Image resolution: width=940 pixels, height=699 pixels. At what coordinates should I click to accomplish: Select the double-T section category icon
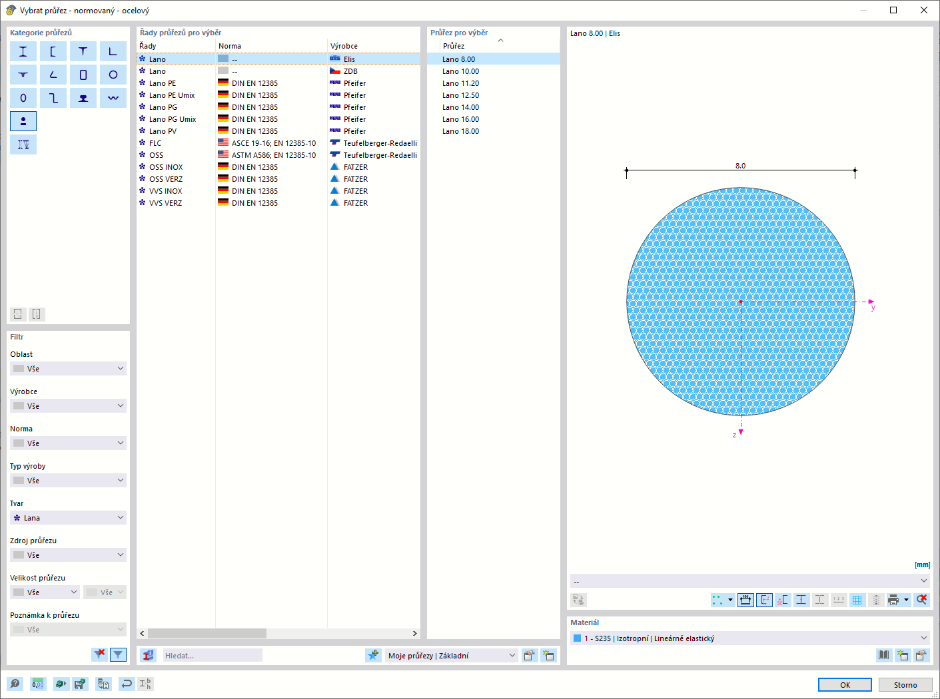click(x=23, y=75)
